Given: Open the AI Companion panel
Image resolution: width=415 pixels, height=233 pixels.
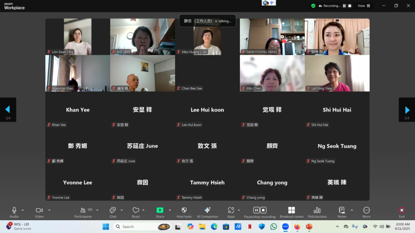Looking at the screenshot, I should click(x=207, y=212).
